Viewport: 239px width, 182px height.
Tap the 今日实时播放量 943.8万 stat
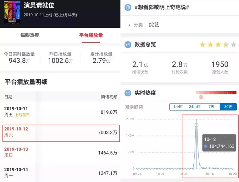(19, 58)
